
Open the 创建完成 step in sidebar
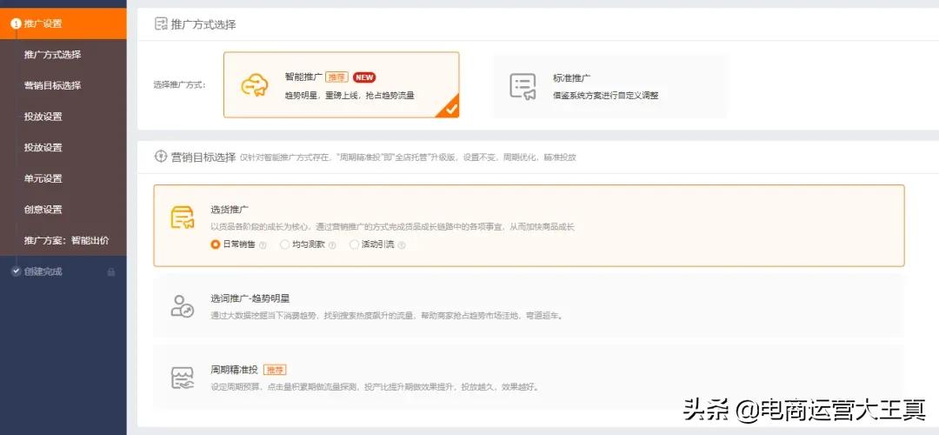click(63, 271)
